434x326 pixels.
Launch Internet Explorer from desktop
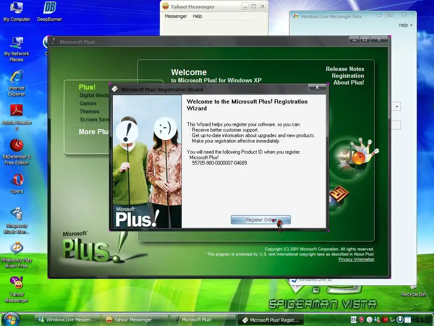17,84
